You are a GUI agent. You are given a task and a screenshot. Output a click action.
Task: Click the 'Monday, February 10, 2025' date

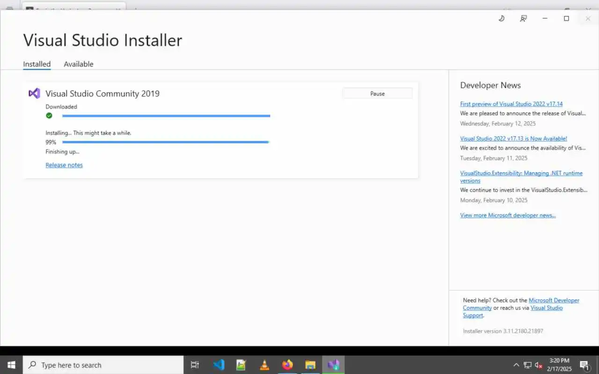click(494, 201)
